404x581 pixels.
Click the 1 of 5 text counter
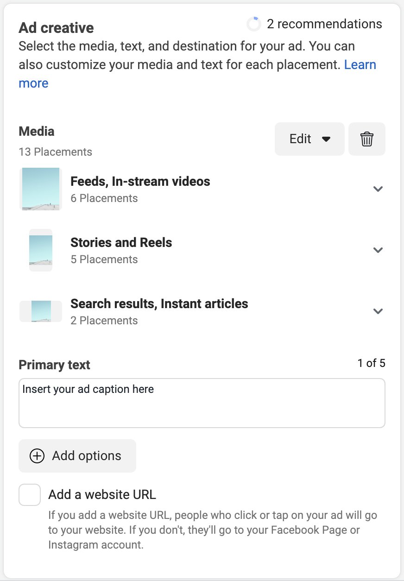(371, 363)
